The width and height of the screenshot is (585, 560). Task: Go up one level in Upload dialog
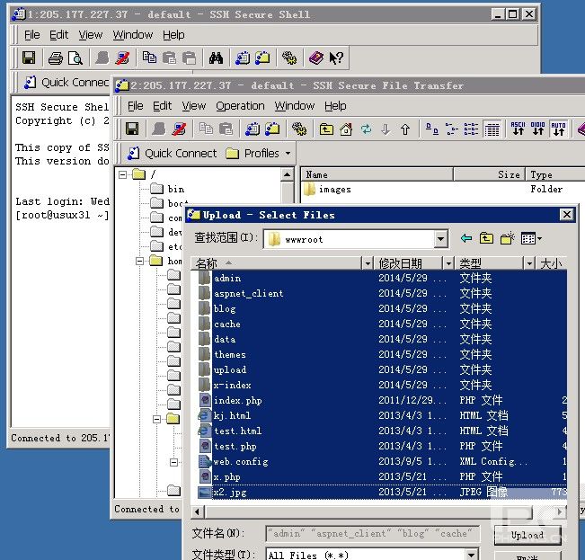point(486,238)
